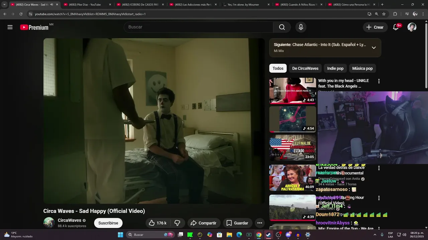
Task: Open options for La verdad detrás de Dance video
Action: tap(379, 168)
